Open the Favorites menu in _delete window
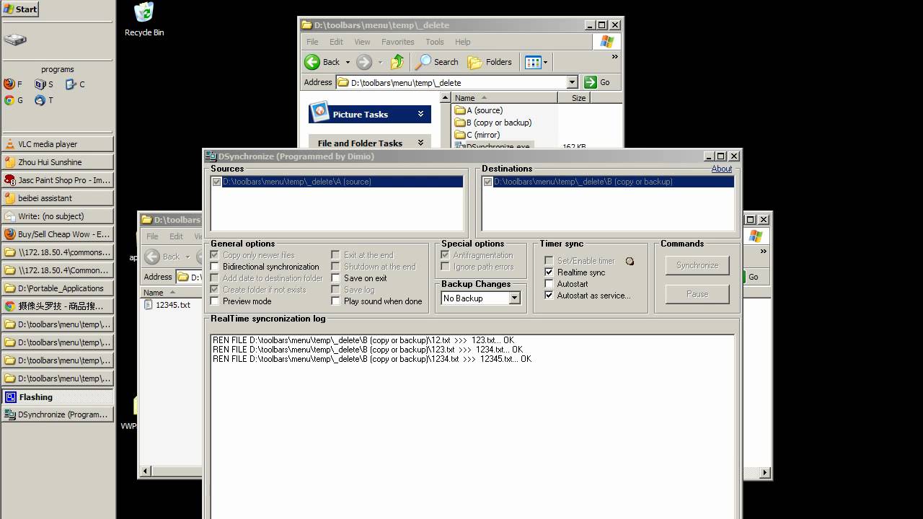This screenshot has height=519, width=923. (398, 42)
